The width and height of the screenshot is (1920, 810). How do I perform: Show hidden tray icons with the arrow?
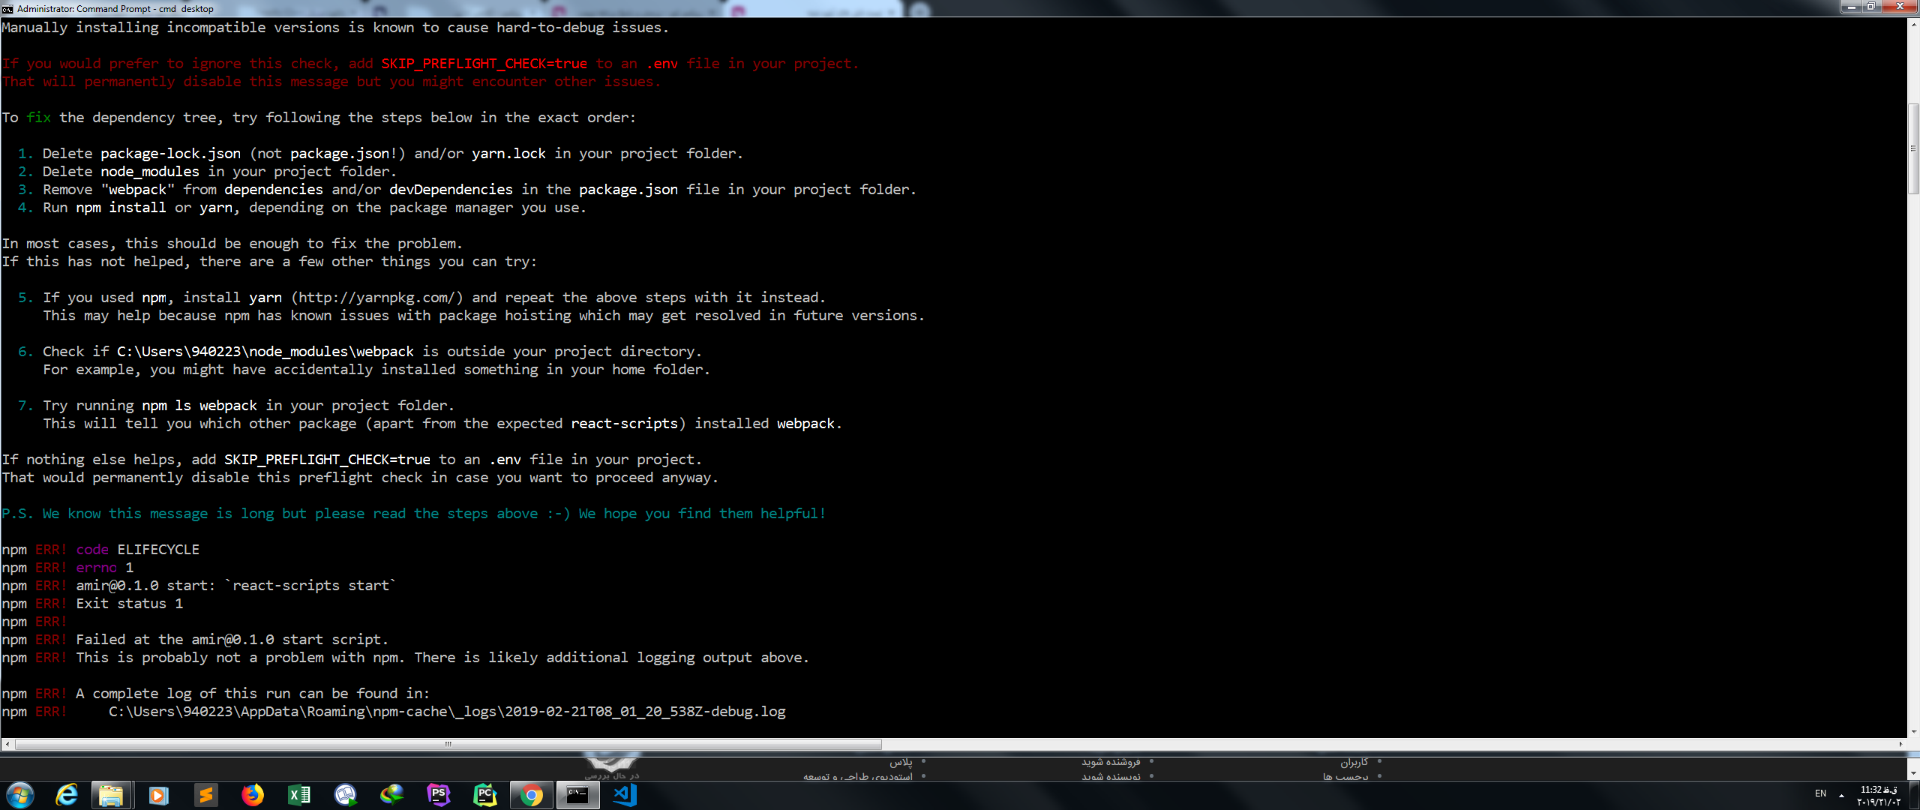pyautogui.click(x=1841, y=795)
